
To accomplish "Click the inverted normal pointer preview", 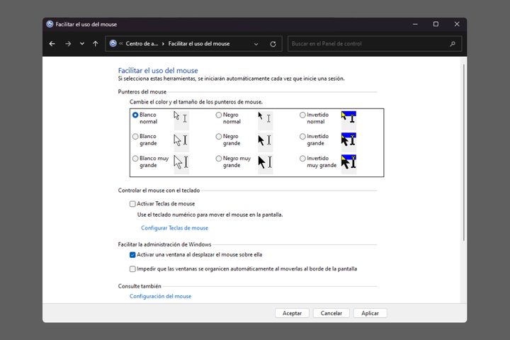I will [348, 118].
